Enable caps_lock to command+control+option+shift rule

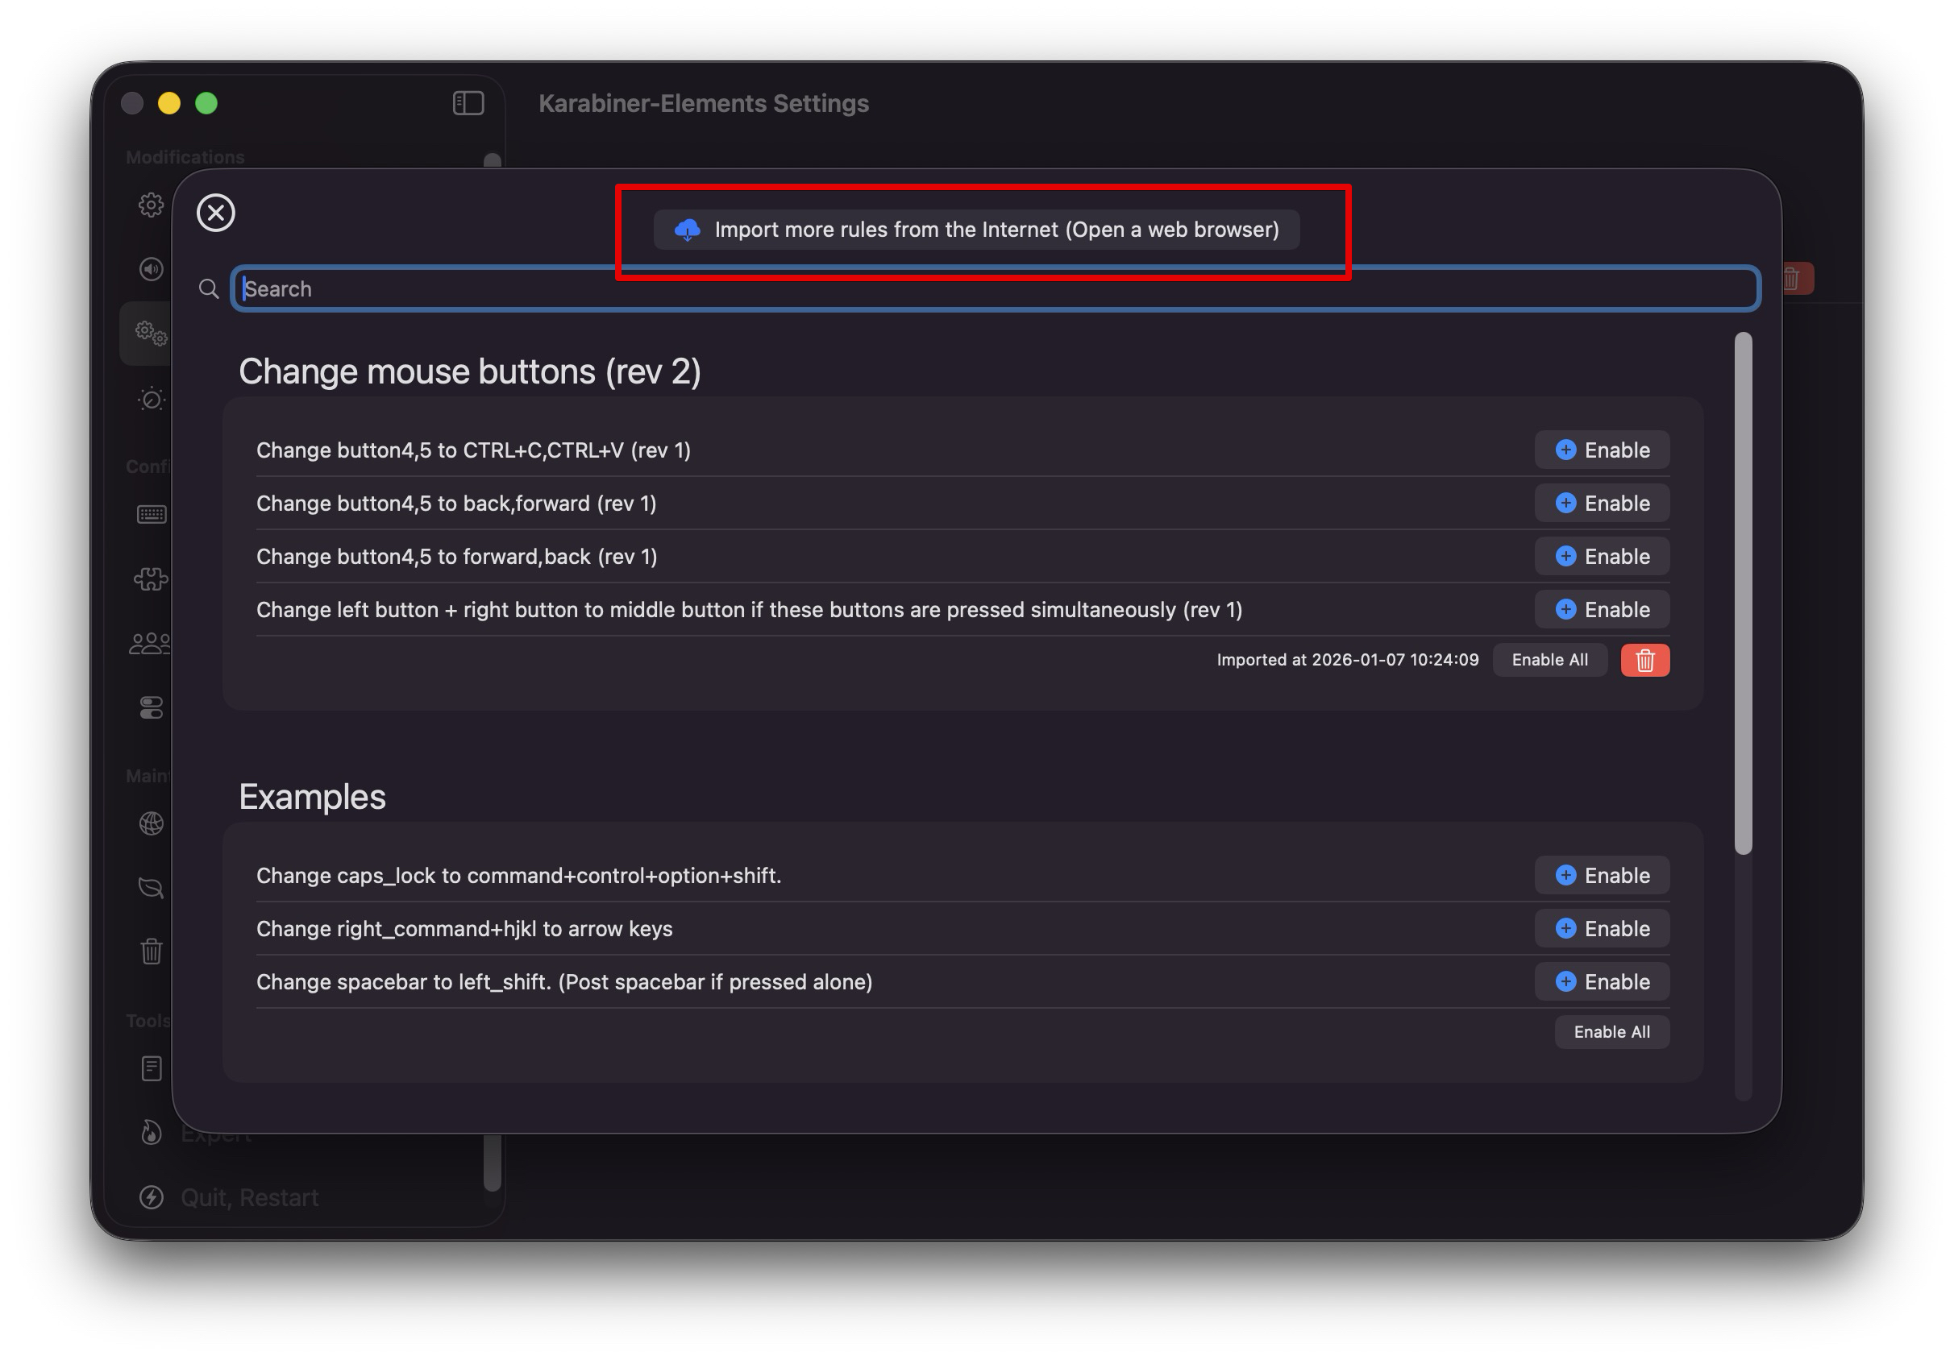[x=1601, y=875]
